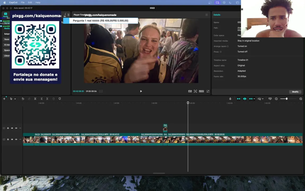Select clip DJI_20260311234418_0156_D.MP4
Viewport: 305px width, 191px height.
click(x=244, y=139)
